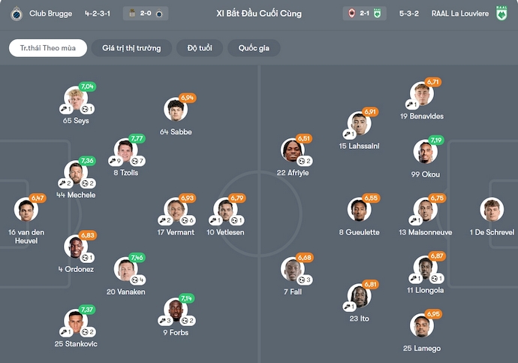
Task: Click Stankovic's 7,37 rating badge
Action: (87, 310)
